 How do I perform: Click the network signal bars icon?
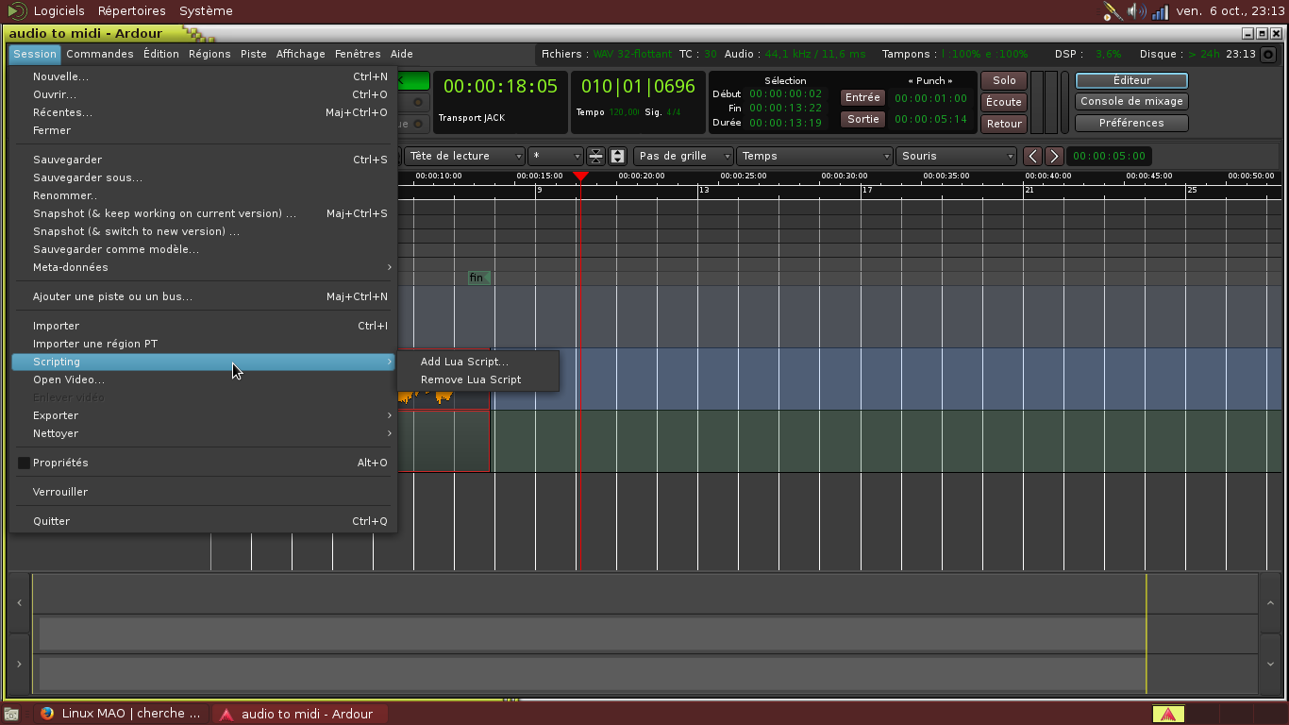click(1160, 11)
